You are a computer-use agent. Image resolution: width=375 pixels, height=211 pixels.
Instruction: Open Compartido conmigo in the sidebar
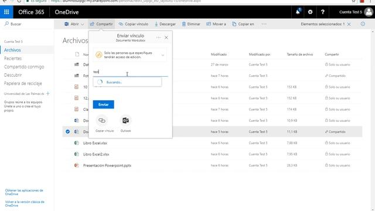24,67
